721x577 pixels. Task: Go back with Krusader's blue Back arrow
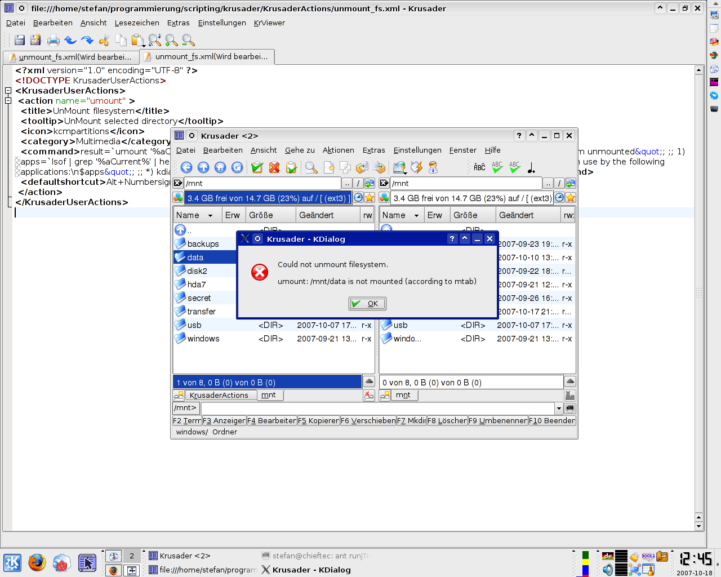coord(186,167)
